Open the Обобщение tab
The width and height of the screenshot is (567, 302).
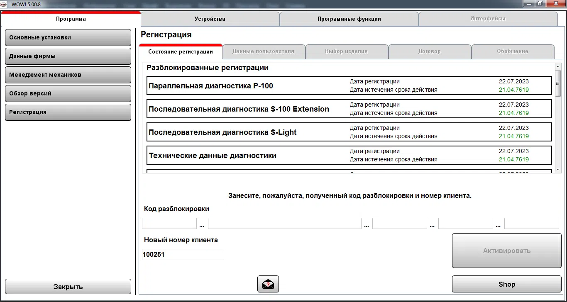click(513, 51)
